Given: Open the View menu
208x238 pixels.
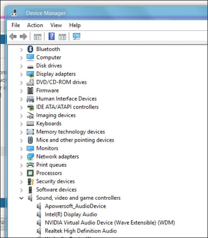Looking at the screenshot, I should pyautogui.click(x=56, y=25).
